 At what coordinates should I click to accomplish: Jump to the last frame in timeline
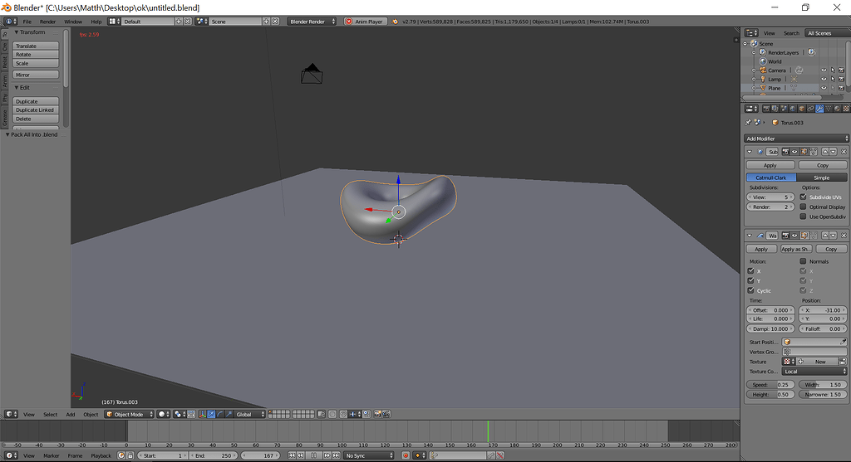[x=336, y=455]
